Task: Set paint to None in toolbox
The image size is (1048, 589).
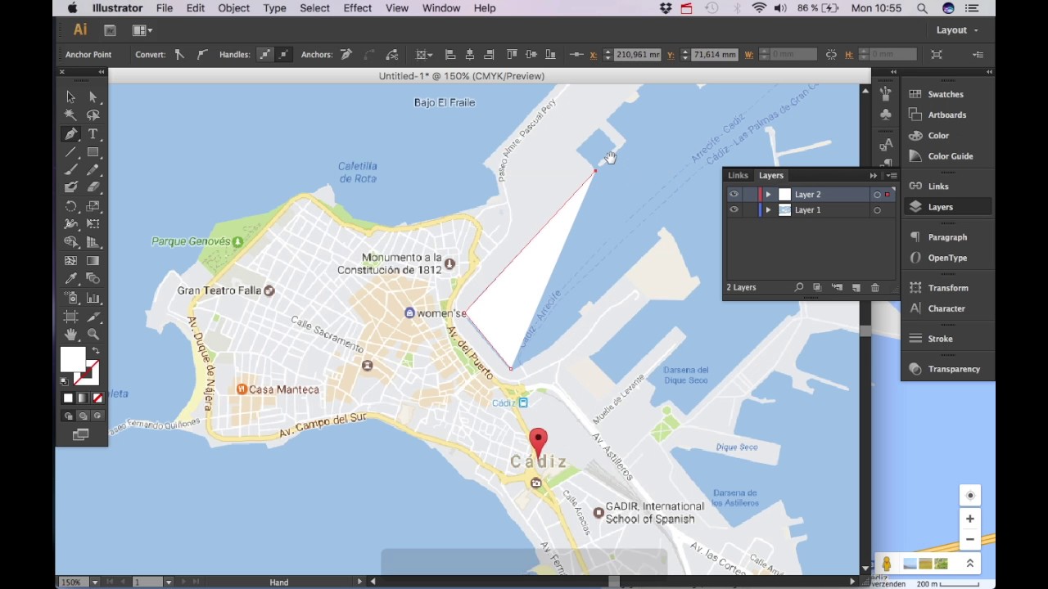Action: pyautogui.click(x=97, y=398)
